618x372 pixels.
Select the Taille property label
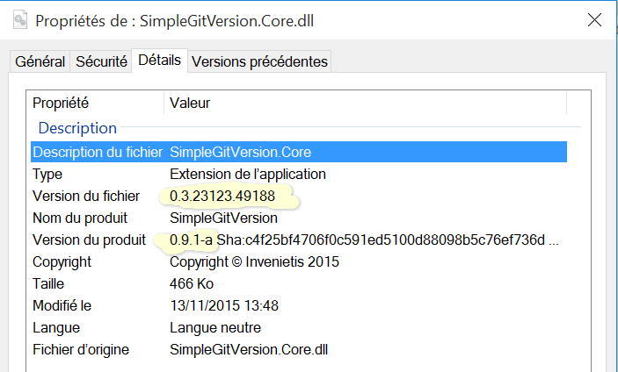[48, 284]
